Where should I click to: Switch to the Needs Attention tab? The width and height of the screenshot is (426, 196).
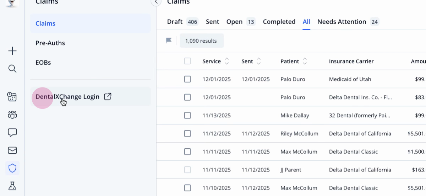[x=342, y=22]
